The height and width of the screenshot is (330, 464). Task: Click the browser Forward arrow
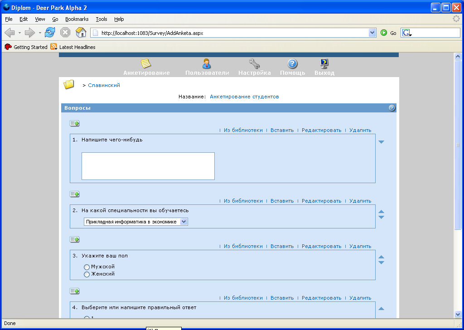pos(29,33)
